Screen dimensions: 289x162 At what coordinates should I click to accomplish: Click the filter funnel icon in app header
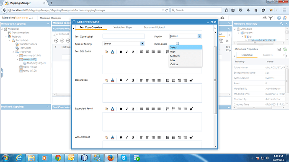tap(271, 18)
